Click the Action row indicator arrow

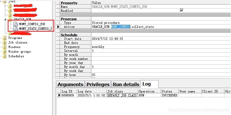coord(58,27)
